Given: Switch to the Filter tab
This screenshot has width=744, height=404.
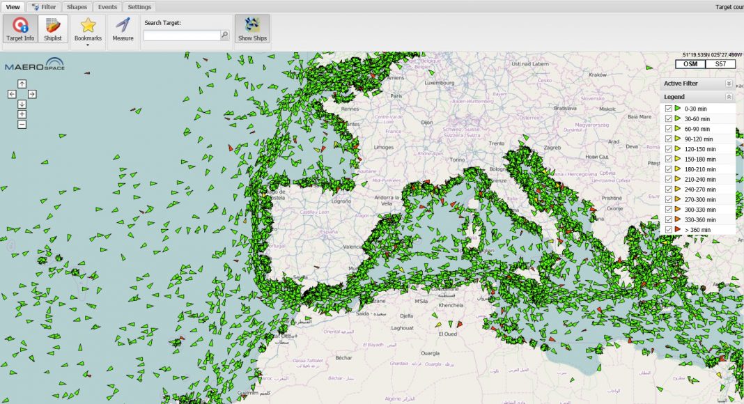Looking at the screenshot, I should click(x=44, y=7).
